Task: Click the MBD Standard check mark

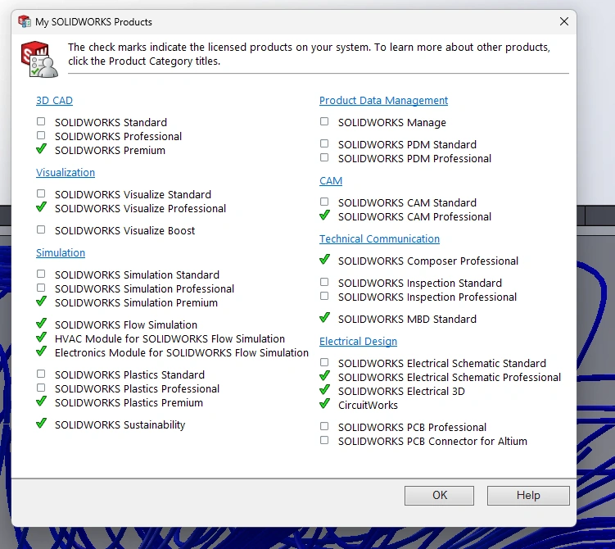Action: (x=325, y=318)
